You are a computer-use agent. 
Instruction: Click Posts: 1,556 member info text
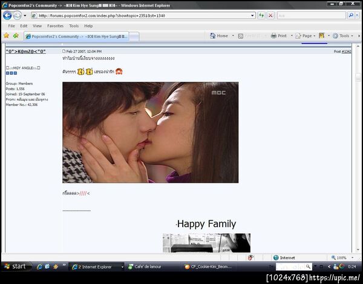tap(15, 89)
